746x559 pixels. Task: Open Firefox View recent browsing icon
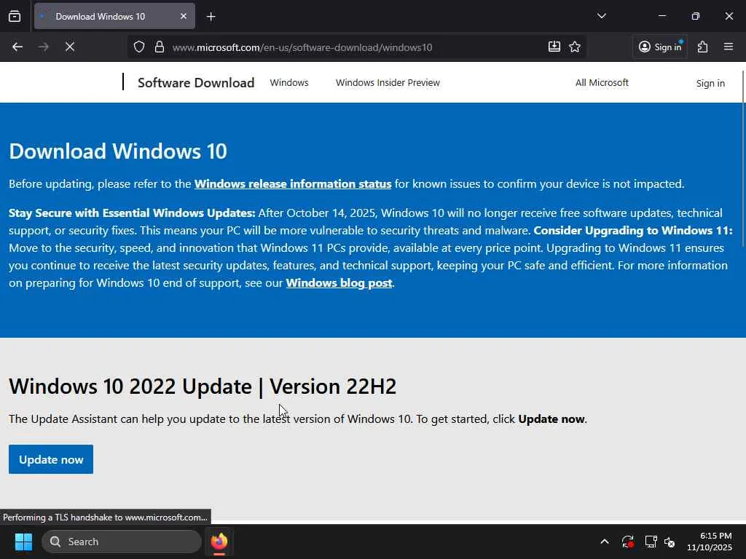(x=15, y=16)
